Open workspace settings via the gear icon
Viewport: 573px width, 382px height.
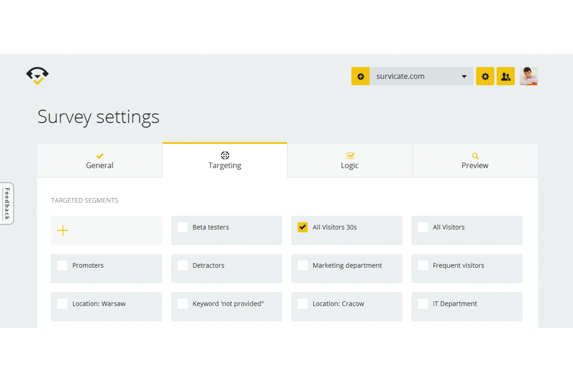485,76
